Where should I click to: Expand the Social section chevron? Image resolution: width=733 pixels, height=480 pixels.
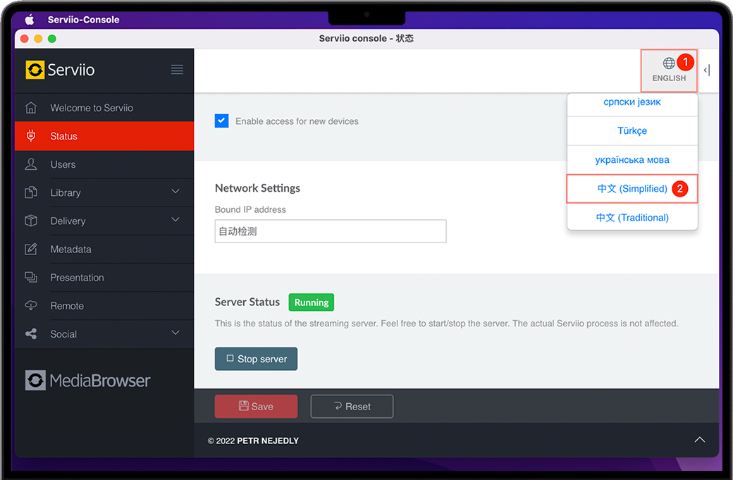pos(175,333)
